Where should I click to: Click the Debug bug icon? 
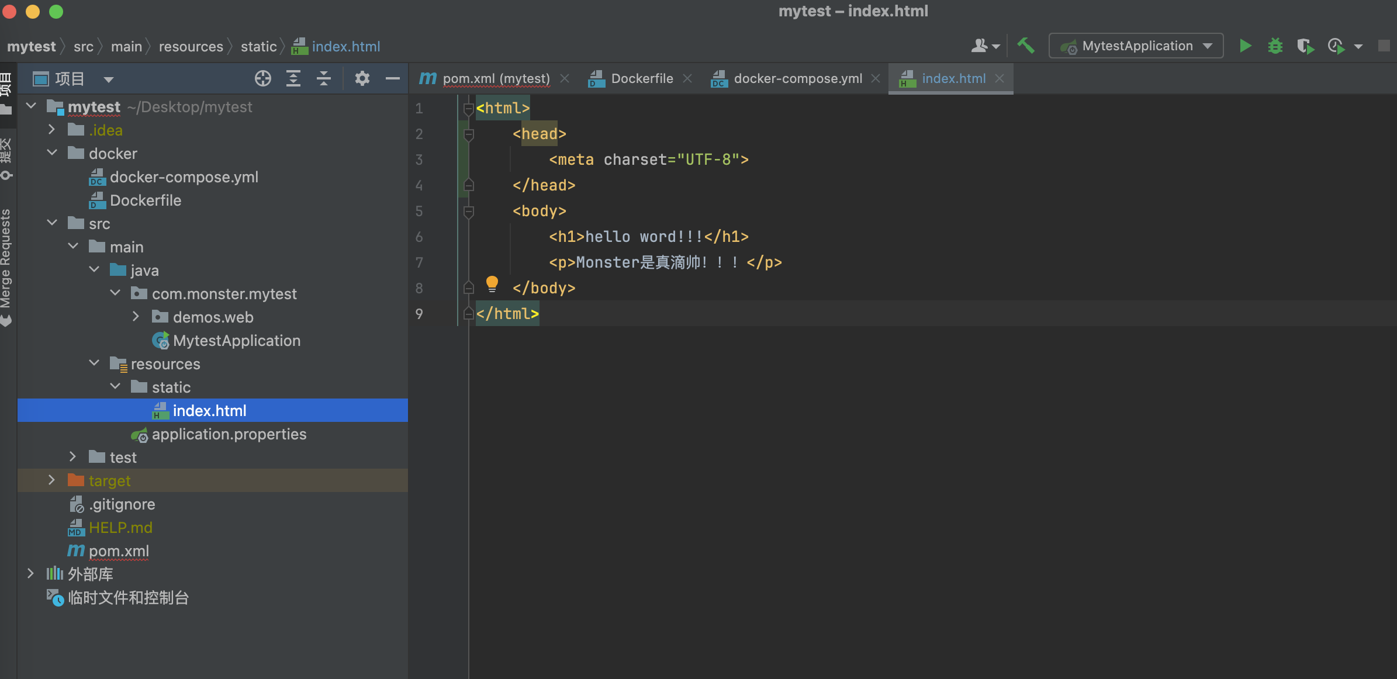[1275, 46]
